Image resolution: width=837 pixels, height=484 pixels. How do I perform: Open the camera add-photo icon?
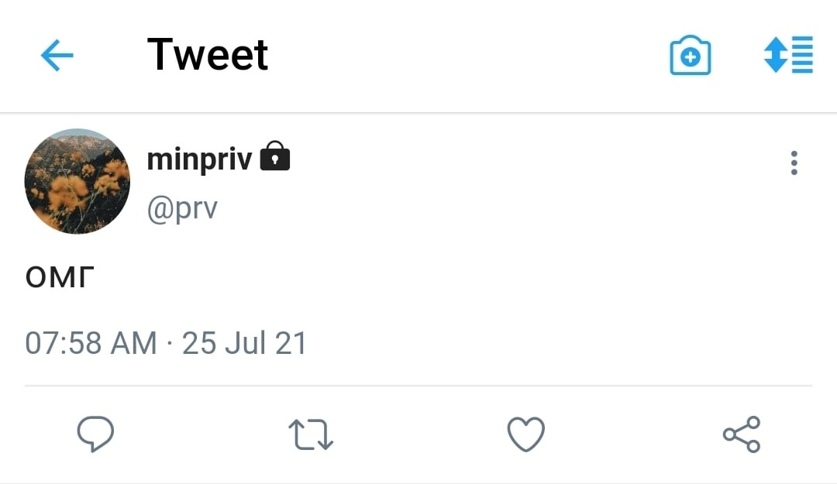(690, 57)
